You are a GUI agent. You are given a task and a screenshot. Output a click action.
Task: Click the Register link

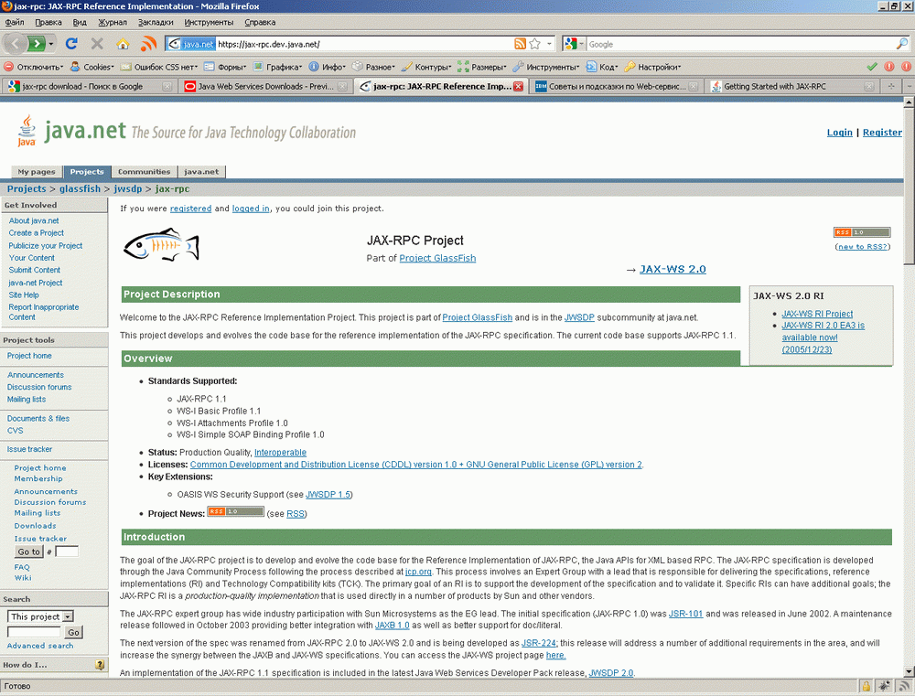coord(882,133)
